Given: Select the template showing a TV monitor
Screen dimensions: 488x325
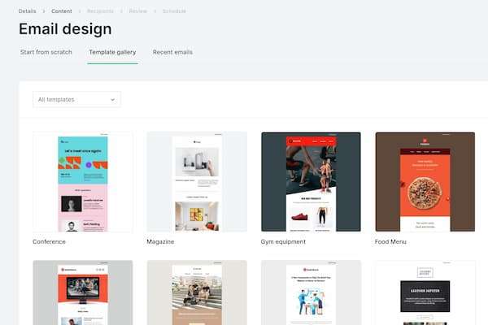Looking at the screenshot, I should coord(83,292).
